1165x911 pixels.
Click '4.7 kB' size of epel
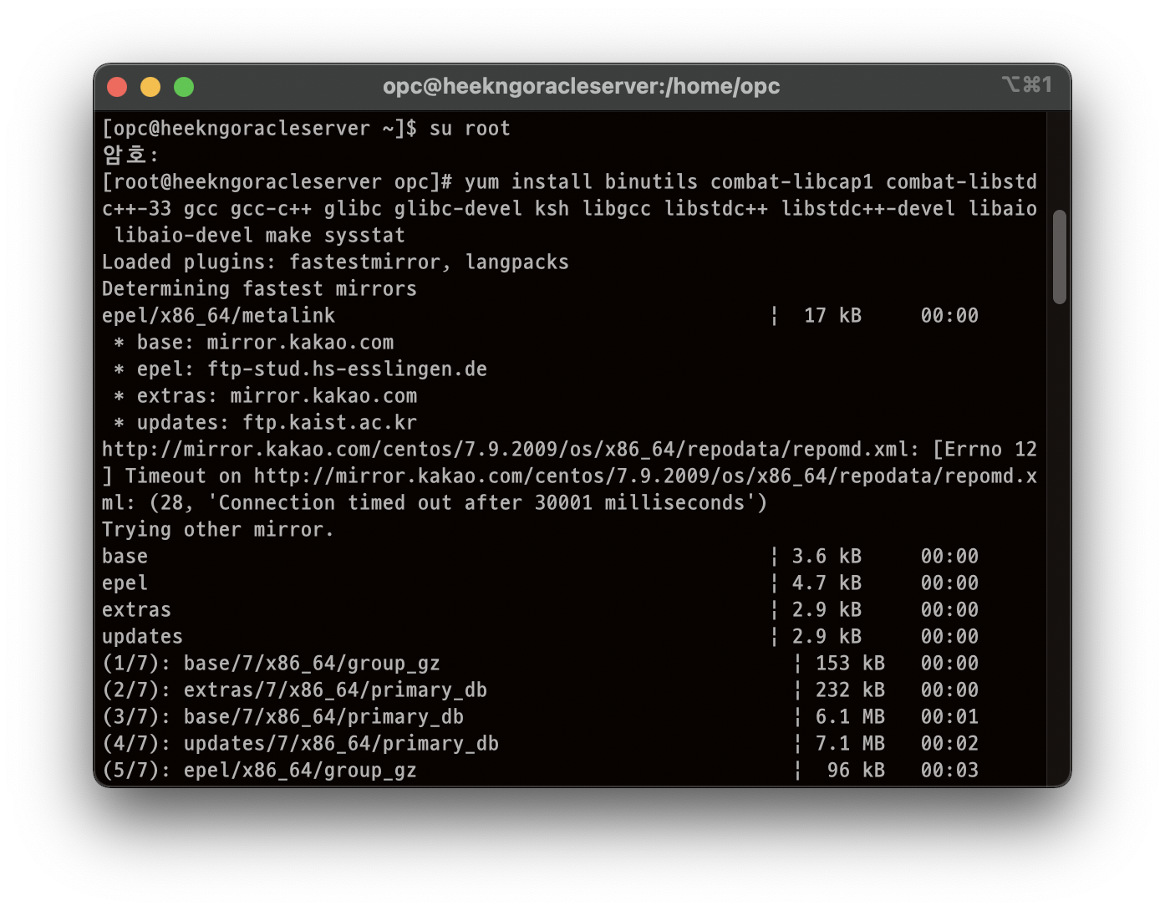tap(827, 583)
